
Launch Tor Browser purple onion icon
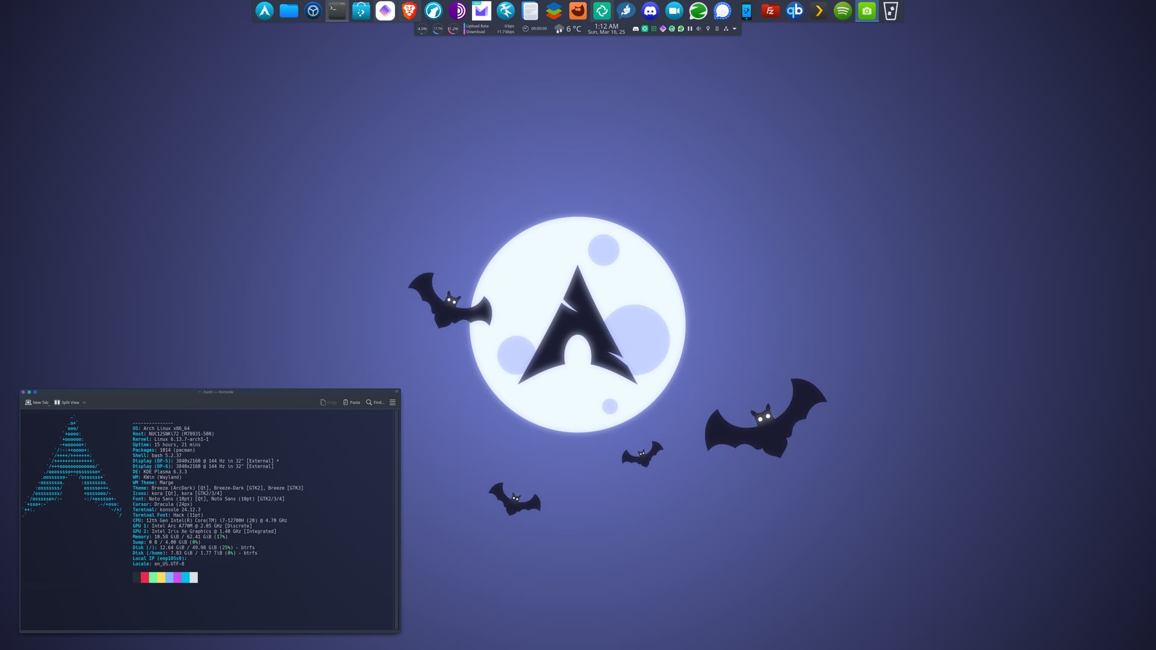pos(458,11)
